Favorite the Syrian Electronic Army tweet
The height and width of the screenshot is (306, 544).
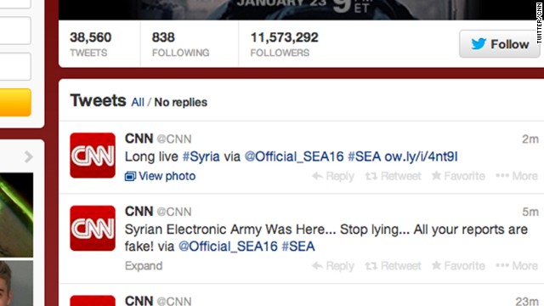coord(458,266)
